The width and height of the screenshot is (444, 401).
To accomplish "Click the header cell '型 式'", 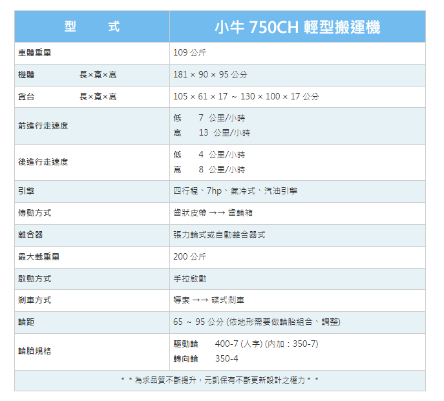I will coord(92,26).
